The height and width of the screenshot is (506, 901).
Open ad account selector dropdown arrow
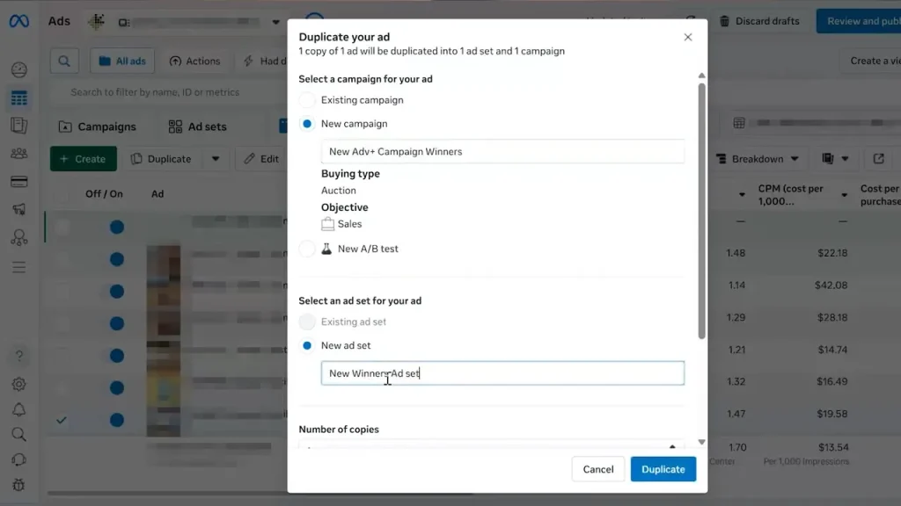(x=275, y=22)
